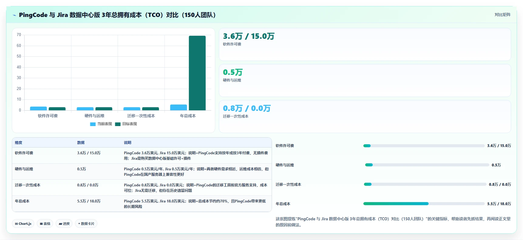The width and height of the screenshot is (523, 240).
Task: Click the 迁移一次性成本 x-axis label in chart
Action: [x=141, y=116]
